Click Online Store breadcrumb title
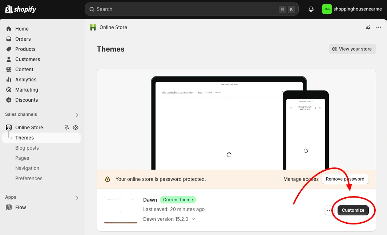 pos(113,27)
